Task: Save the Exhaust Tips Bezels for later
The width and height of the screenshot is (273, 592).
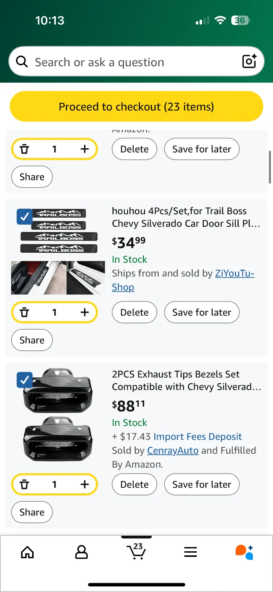Action: point(202,484)
